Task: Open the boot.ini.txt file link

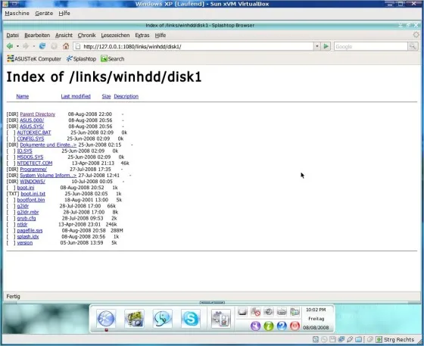Action: point(33,194)
